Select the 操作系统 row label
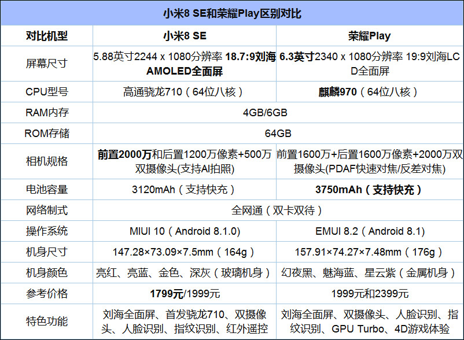This screenshot has height=340, width=464. [x=47, y=231]
